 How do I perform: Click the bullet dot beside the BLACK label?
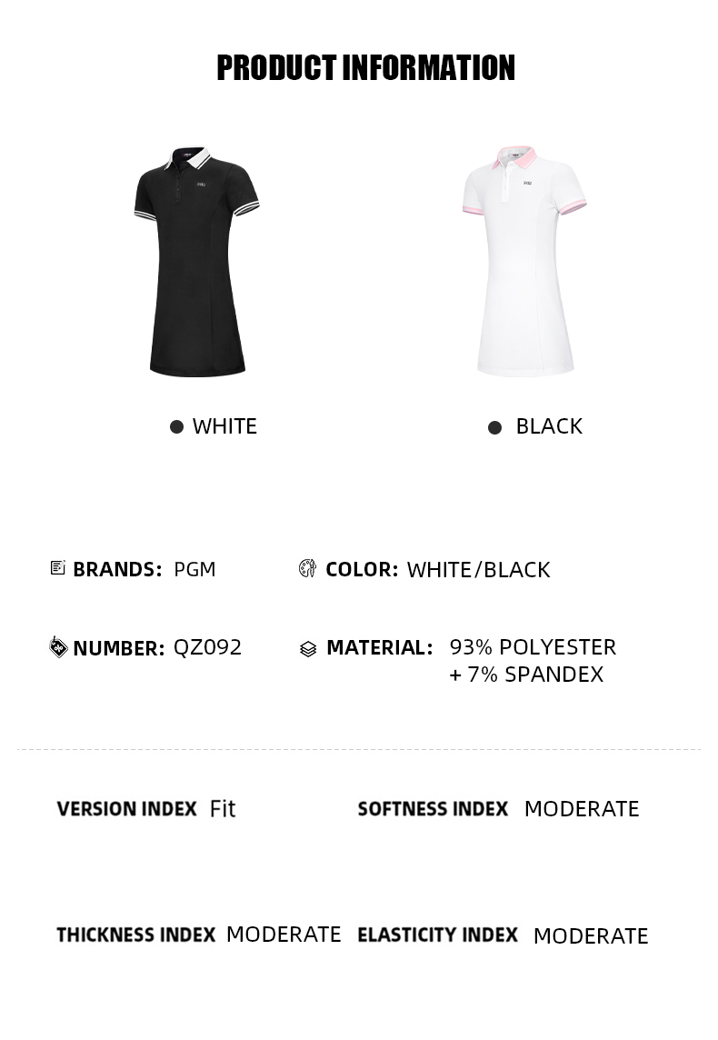coord(494,427)
